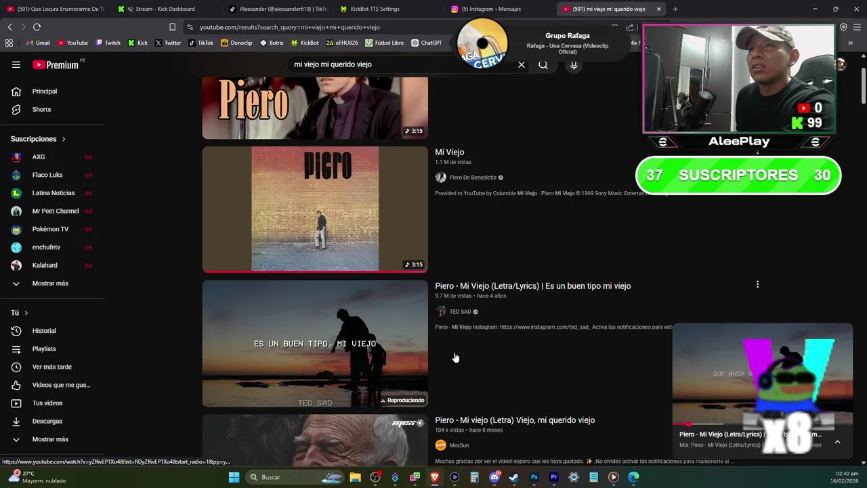The image size is (867, 488).
Task: Open the TED SAD channel link
Action: 460,312
